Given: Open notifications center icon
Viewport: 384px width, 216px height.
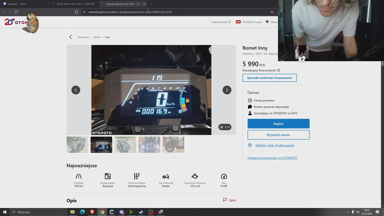Looking at the screenshot, I should (377, 212).
